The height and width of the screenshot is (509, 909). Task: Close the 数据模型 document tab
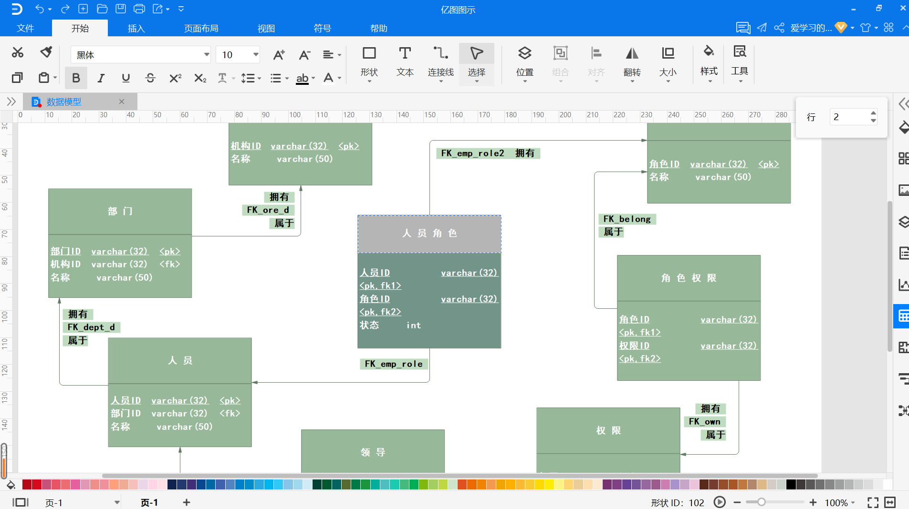click(x=122, y=102)
